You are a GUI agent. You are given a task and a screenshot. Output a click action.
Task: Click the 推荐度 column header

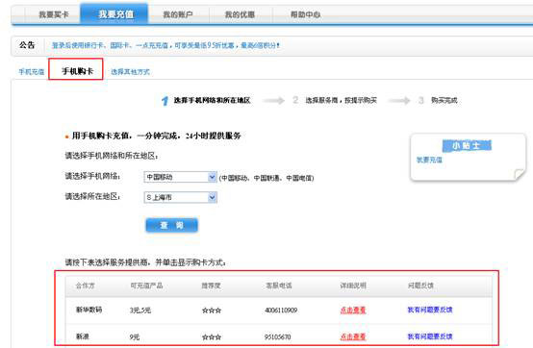pyautogui.click(x=211, y=286)
